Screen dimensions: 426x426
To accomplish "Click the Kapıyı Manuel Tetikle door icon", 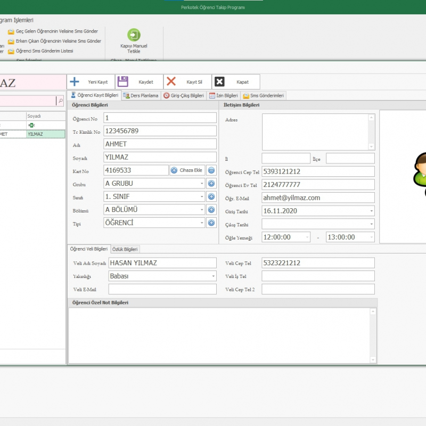I will [134, 35].
